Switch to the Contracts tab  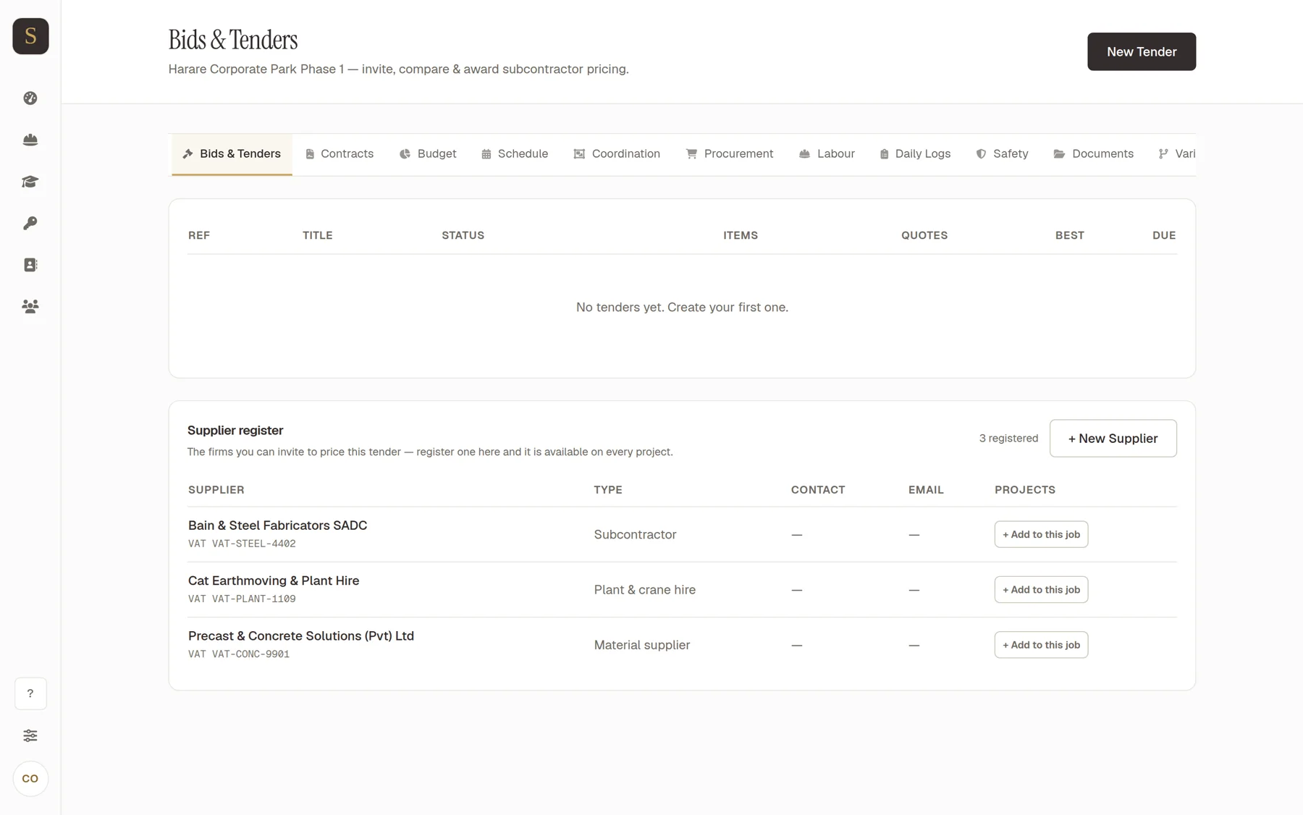point(340,153)
